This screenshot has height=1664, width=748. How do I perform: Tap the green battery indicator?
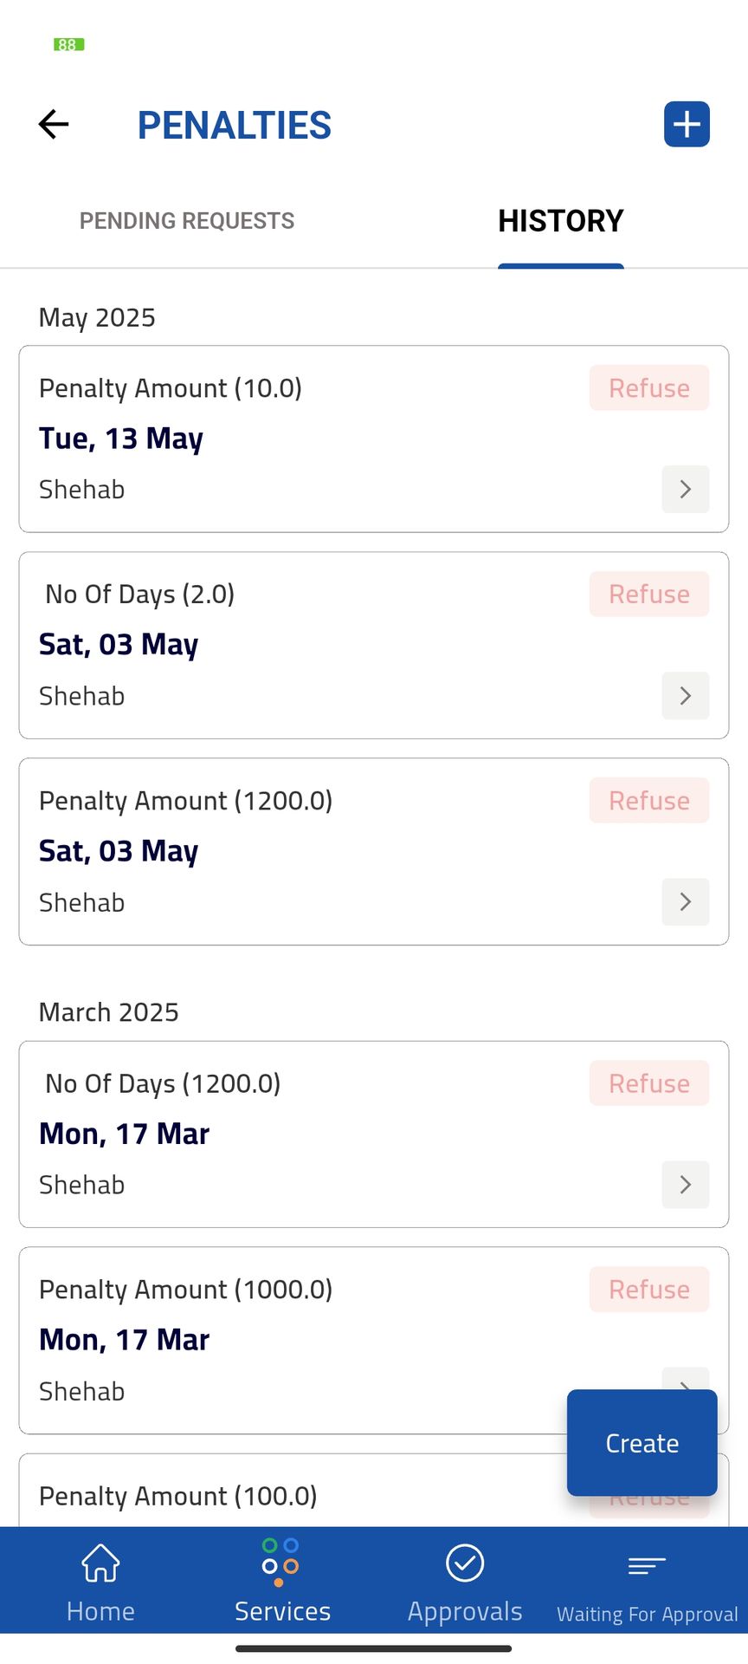pos(68,44)
